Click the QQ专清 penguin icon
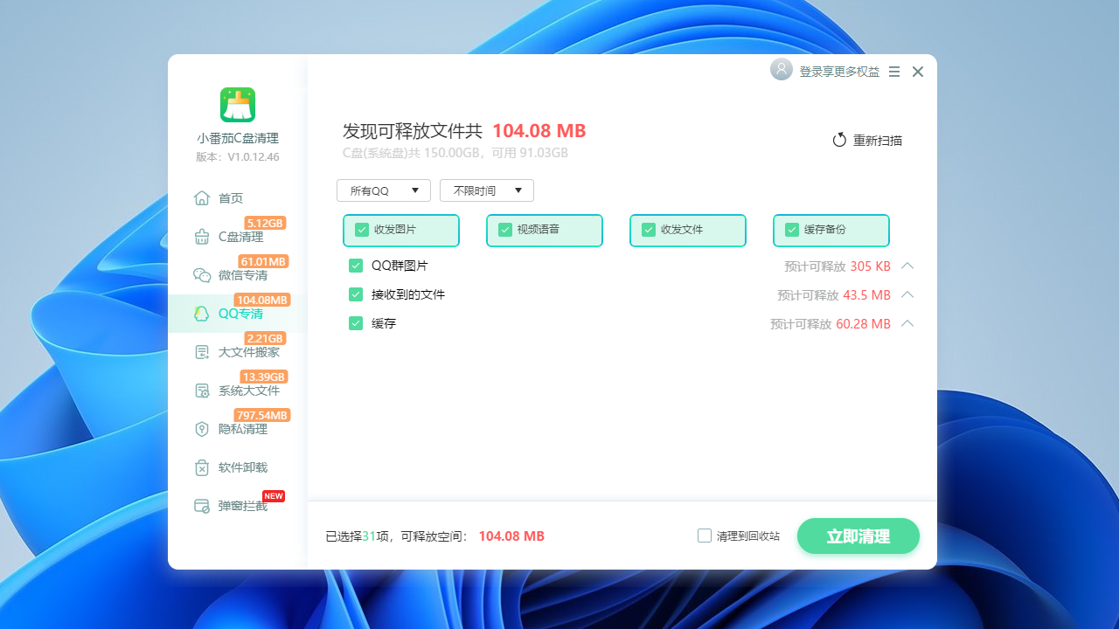 201,313
